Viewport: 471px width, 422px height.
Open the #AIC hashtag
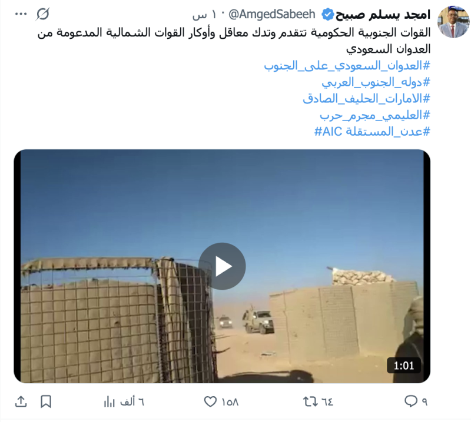[x=328, y=132]
